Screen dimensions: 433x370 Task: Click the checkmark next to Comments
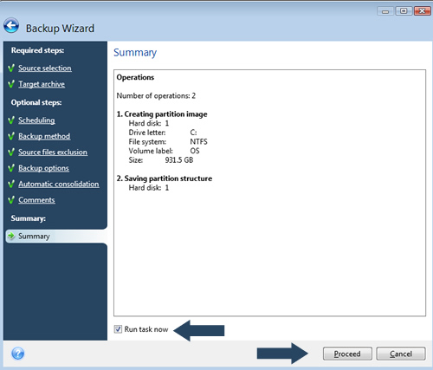(11, 200)
